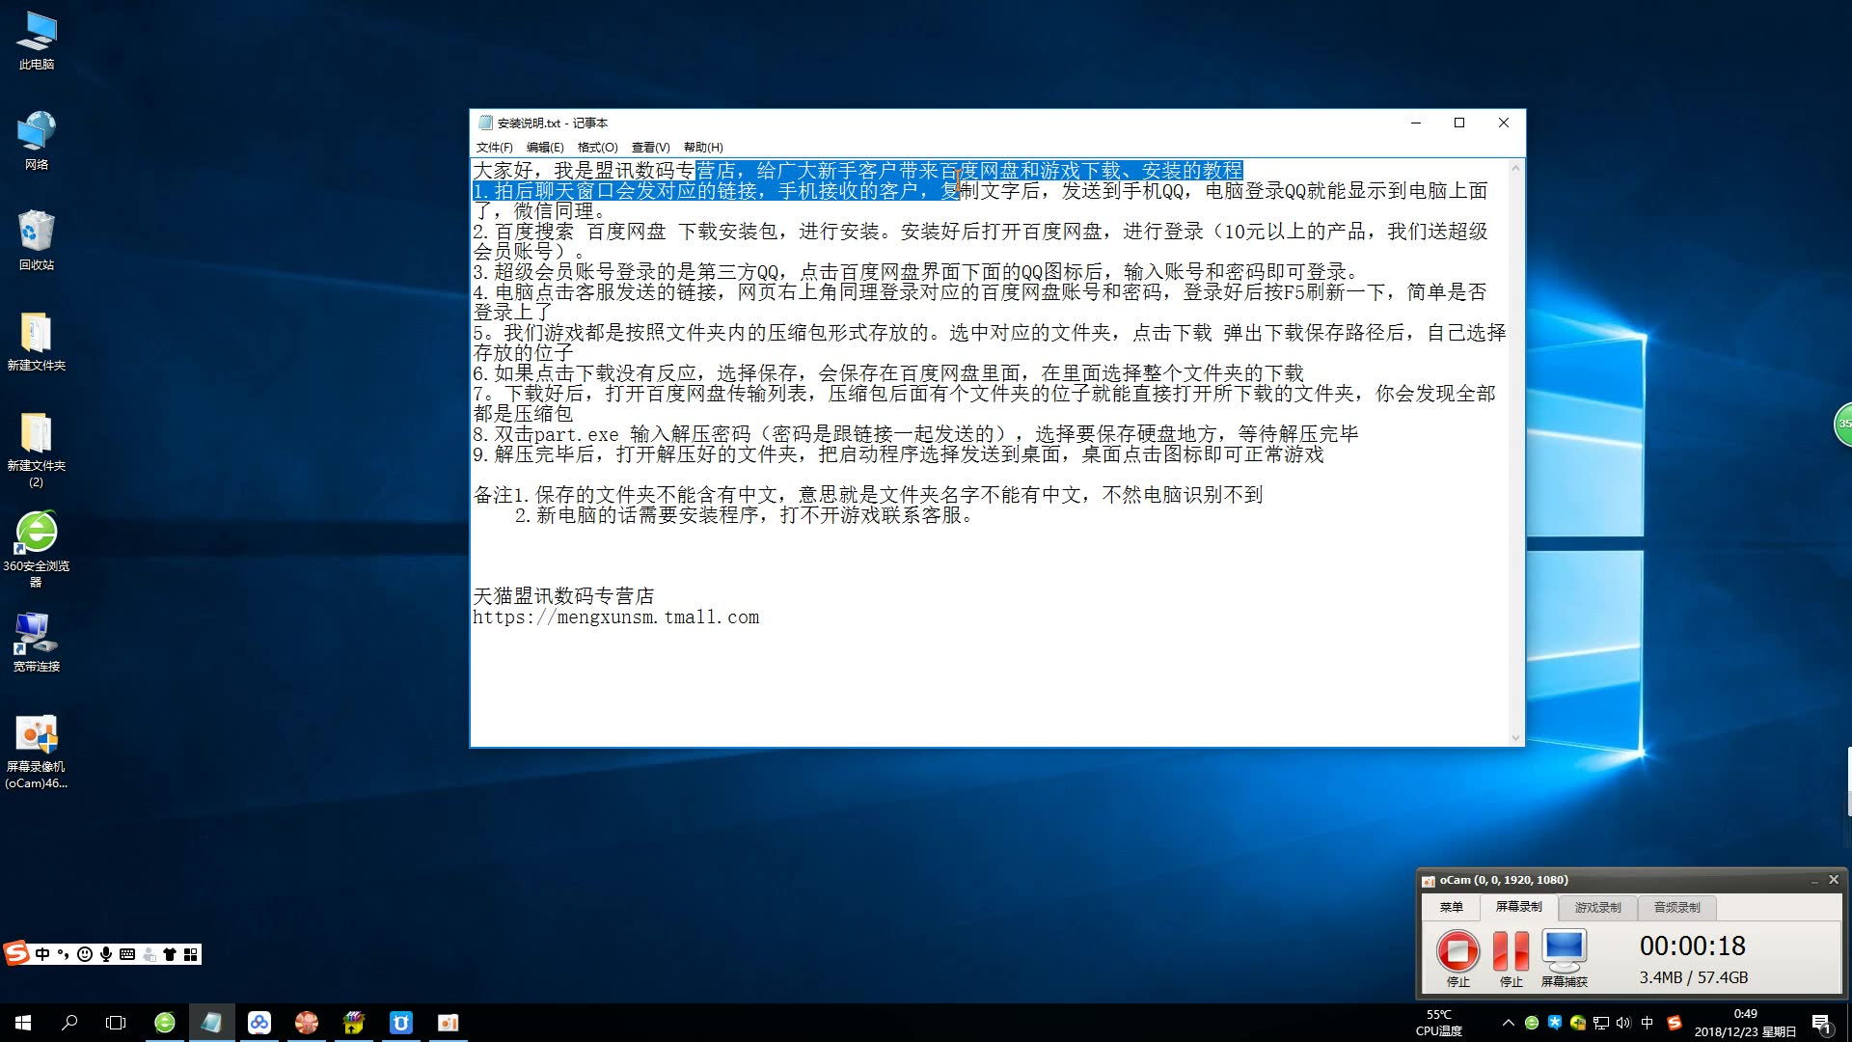Expand the hidden system tray icons chevron
Viewport: 1852px width, 1042px height.
[1509, 1023]
